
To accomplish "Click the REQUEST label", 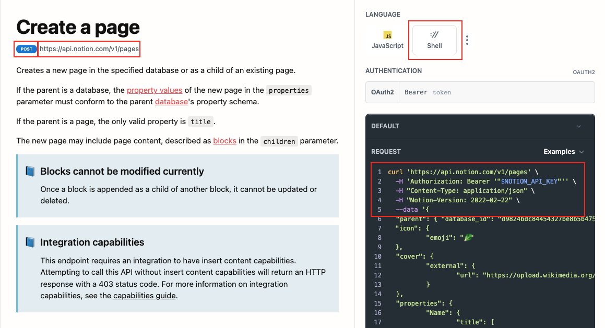I will tap(386, 151).
